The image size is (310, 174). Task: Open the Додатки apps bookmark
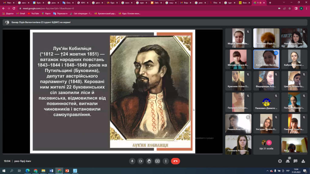pos(8,14)
